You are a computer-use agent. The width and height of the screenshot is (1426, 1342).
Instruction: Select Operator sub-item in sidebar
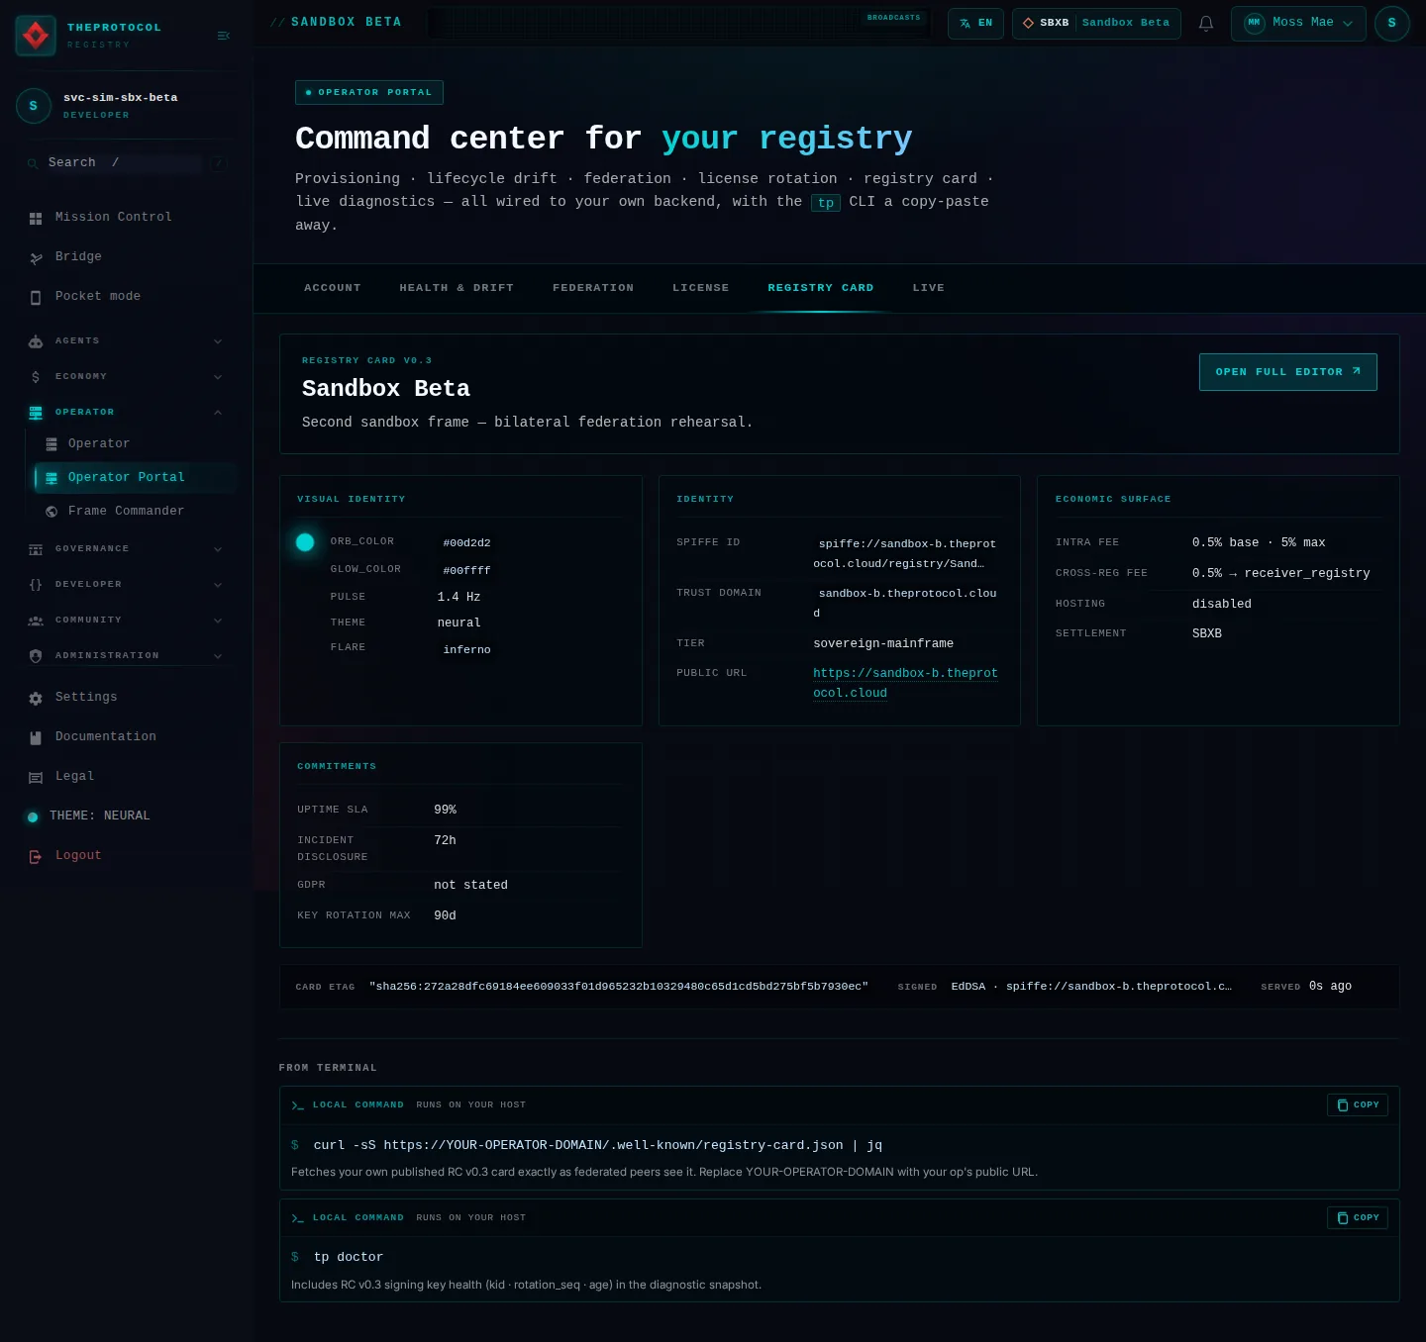(135, 444)
